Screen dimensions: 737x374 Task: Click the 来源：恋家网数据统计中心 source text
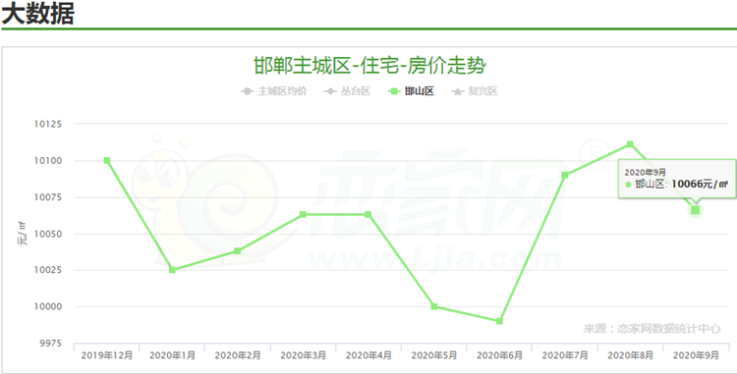[652, 329]
